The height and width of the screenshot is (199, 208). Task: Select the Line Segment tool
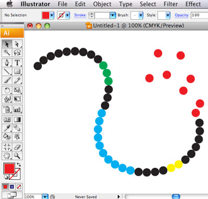pos(7,71)
